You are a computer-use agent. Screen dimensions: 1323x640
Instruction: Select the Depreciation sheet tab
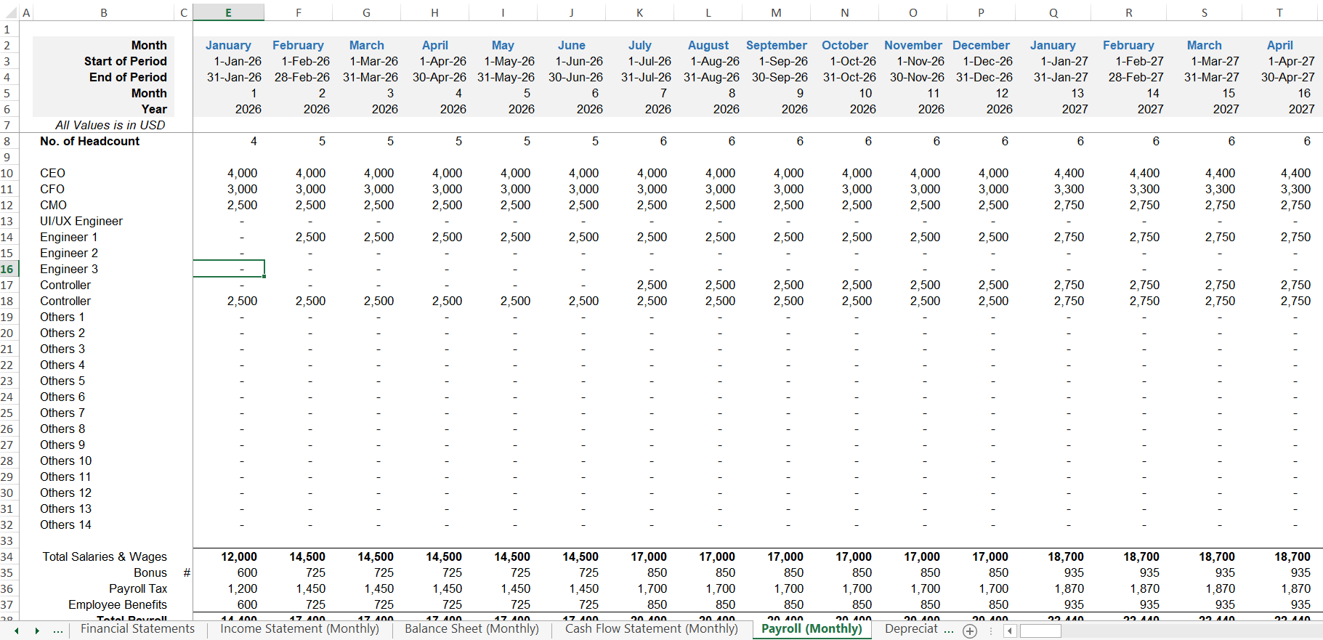[911, 629]
